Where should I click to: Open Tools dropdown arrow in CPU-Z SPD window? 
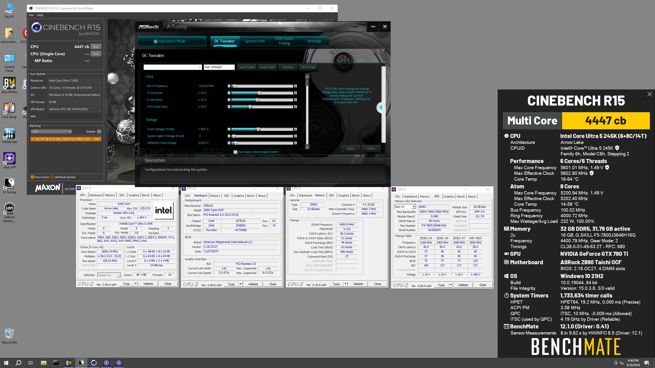pyautogui.click(x=451, y=285)
